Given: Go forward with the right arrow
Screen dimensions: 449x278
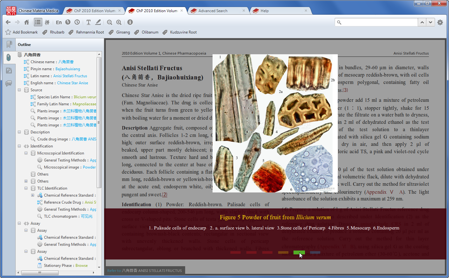Looking at the screenshot, I should 17,22.
